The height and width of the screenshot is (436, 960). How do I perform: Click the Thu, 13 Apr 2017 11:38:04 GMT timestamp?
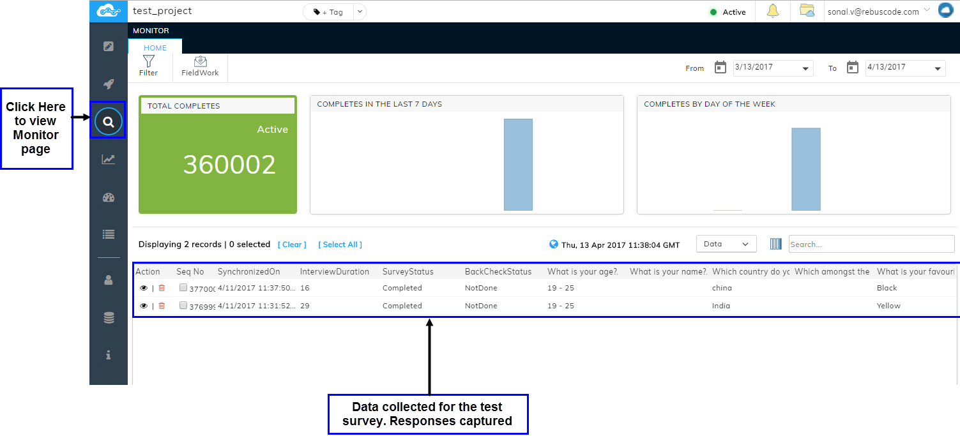tap(620, 244)
